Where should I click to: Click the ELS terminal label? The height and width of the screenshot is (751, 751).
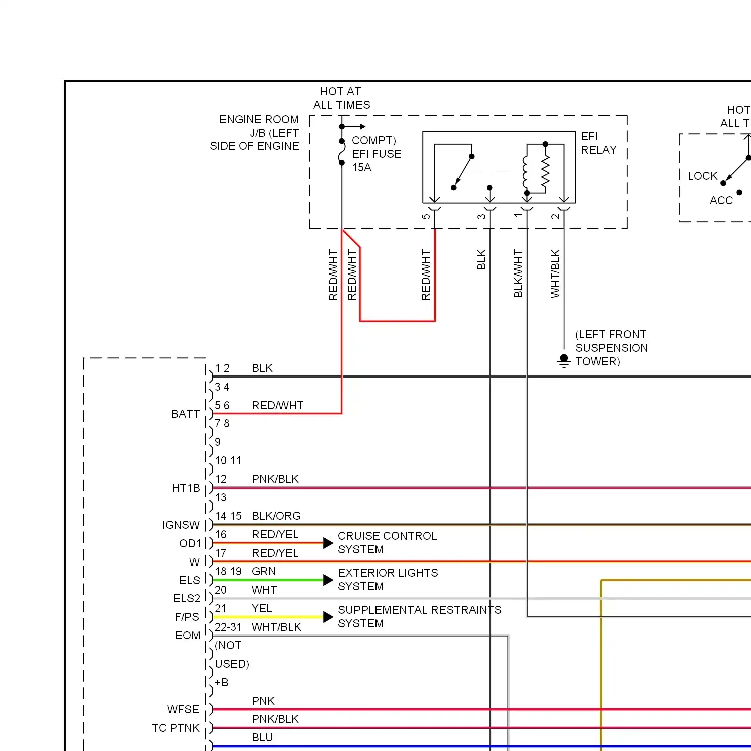(x=190, y=580)
